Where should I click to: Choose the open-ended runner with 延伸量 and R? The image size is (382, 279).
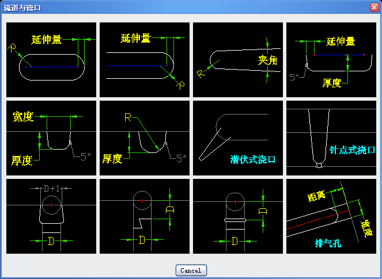coord(145,60)
